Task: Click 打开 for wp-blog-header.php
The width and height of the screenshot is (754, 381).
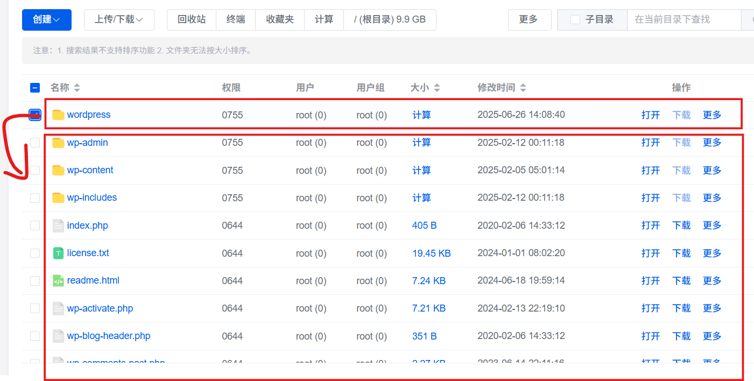Action: pyautogui.click(x=651, y=336)
